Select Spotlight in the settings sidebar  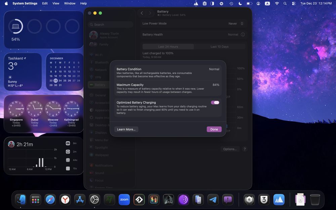[x=111, y=148]
